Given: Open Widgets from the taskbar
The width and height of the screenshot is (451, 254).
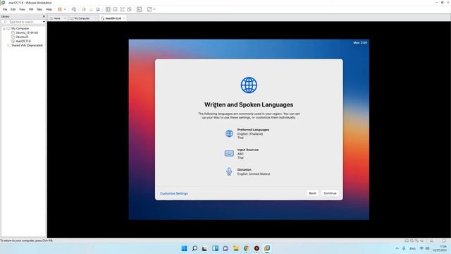Looking at the screenshot, I should (x=215, y=248).
